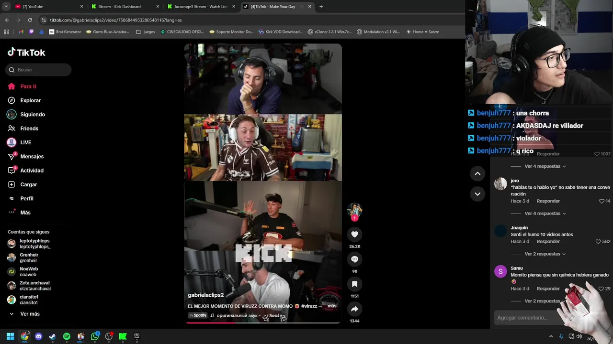This screenshot has height=344, width=613.
Task: Seek along the video progress bar
Action: [x=263, y=322]
